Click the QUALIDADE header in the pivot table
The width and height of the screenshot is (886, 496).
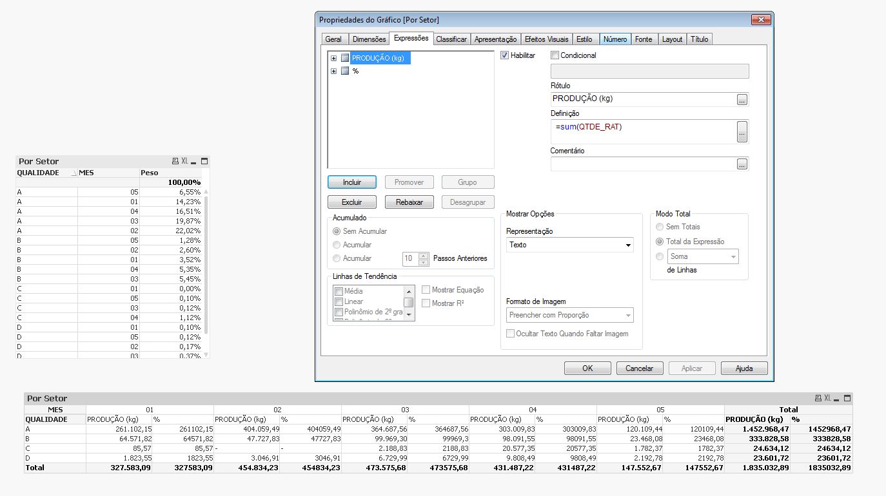(x=55, y=419)
